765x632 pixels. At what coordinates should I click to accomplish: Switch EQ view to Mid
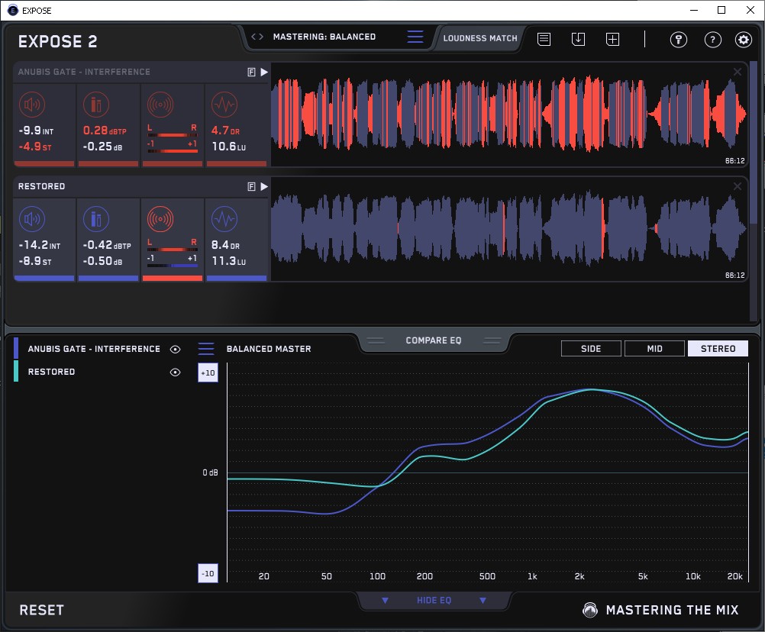654,349
